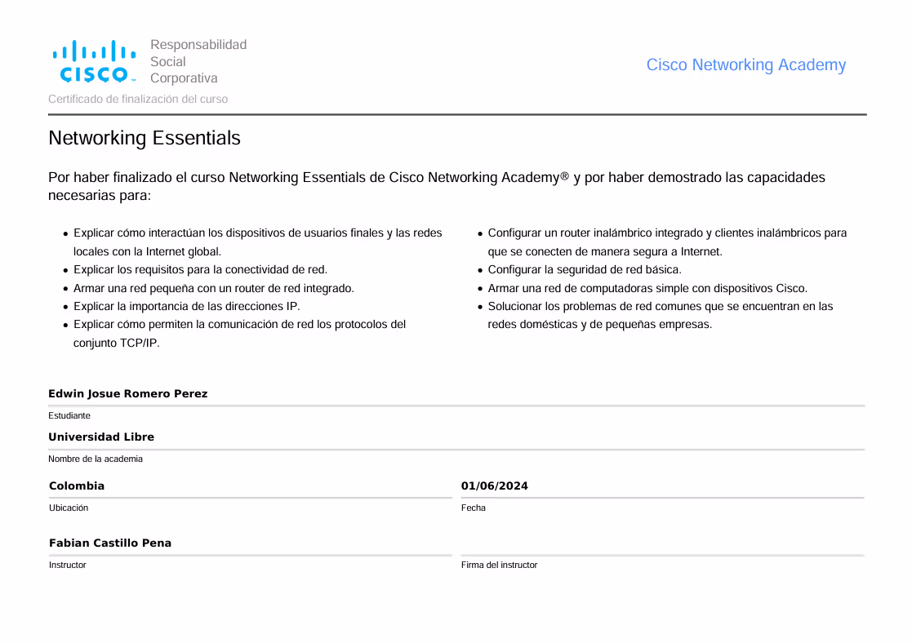The image size is (912, 643).
Task: Click the instructor name Fabian Castillo Pena
Action: (110, 543)
